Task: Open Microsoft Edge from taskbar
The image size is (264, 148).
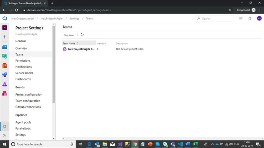Action: click(x=89, y=144)
